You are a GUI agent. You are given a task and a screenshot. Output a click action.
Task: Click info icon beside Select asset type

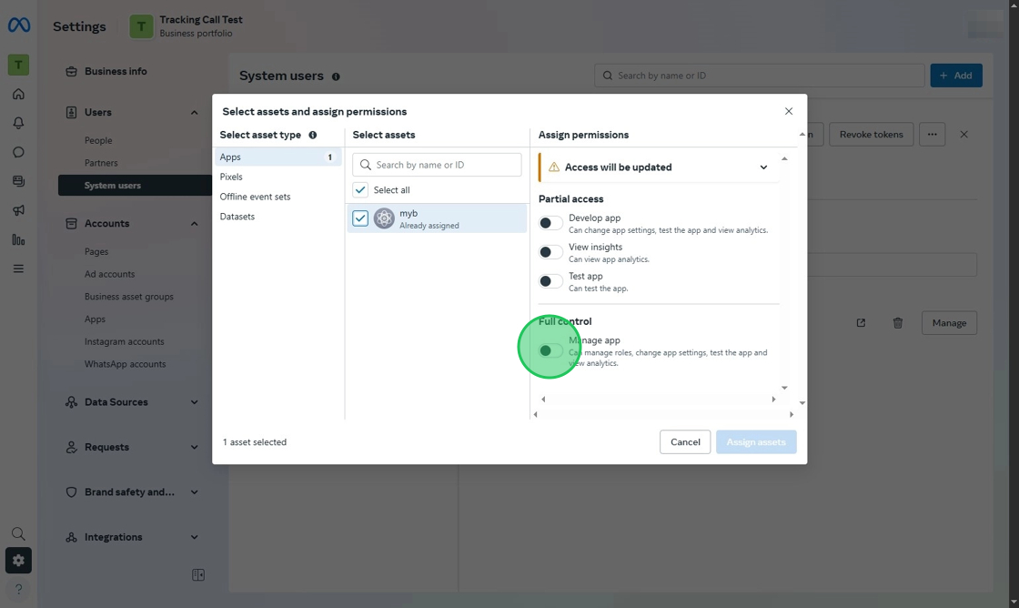[x=313, y=136]
